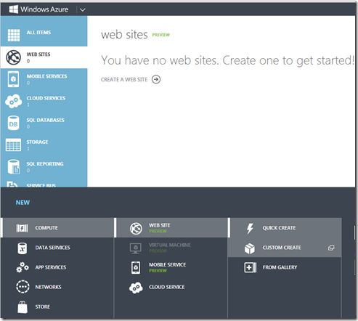Image resolution: width=358 pixels, height=321 pixels.
Task: Expand the Windows Azure header dropdown chevron
Action: [x=83, y=10]
